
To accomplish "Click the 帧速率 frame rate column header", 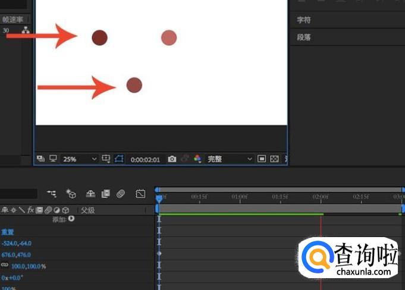I will point(12,20).
